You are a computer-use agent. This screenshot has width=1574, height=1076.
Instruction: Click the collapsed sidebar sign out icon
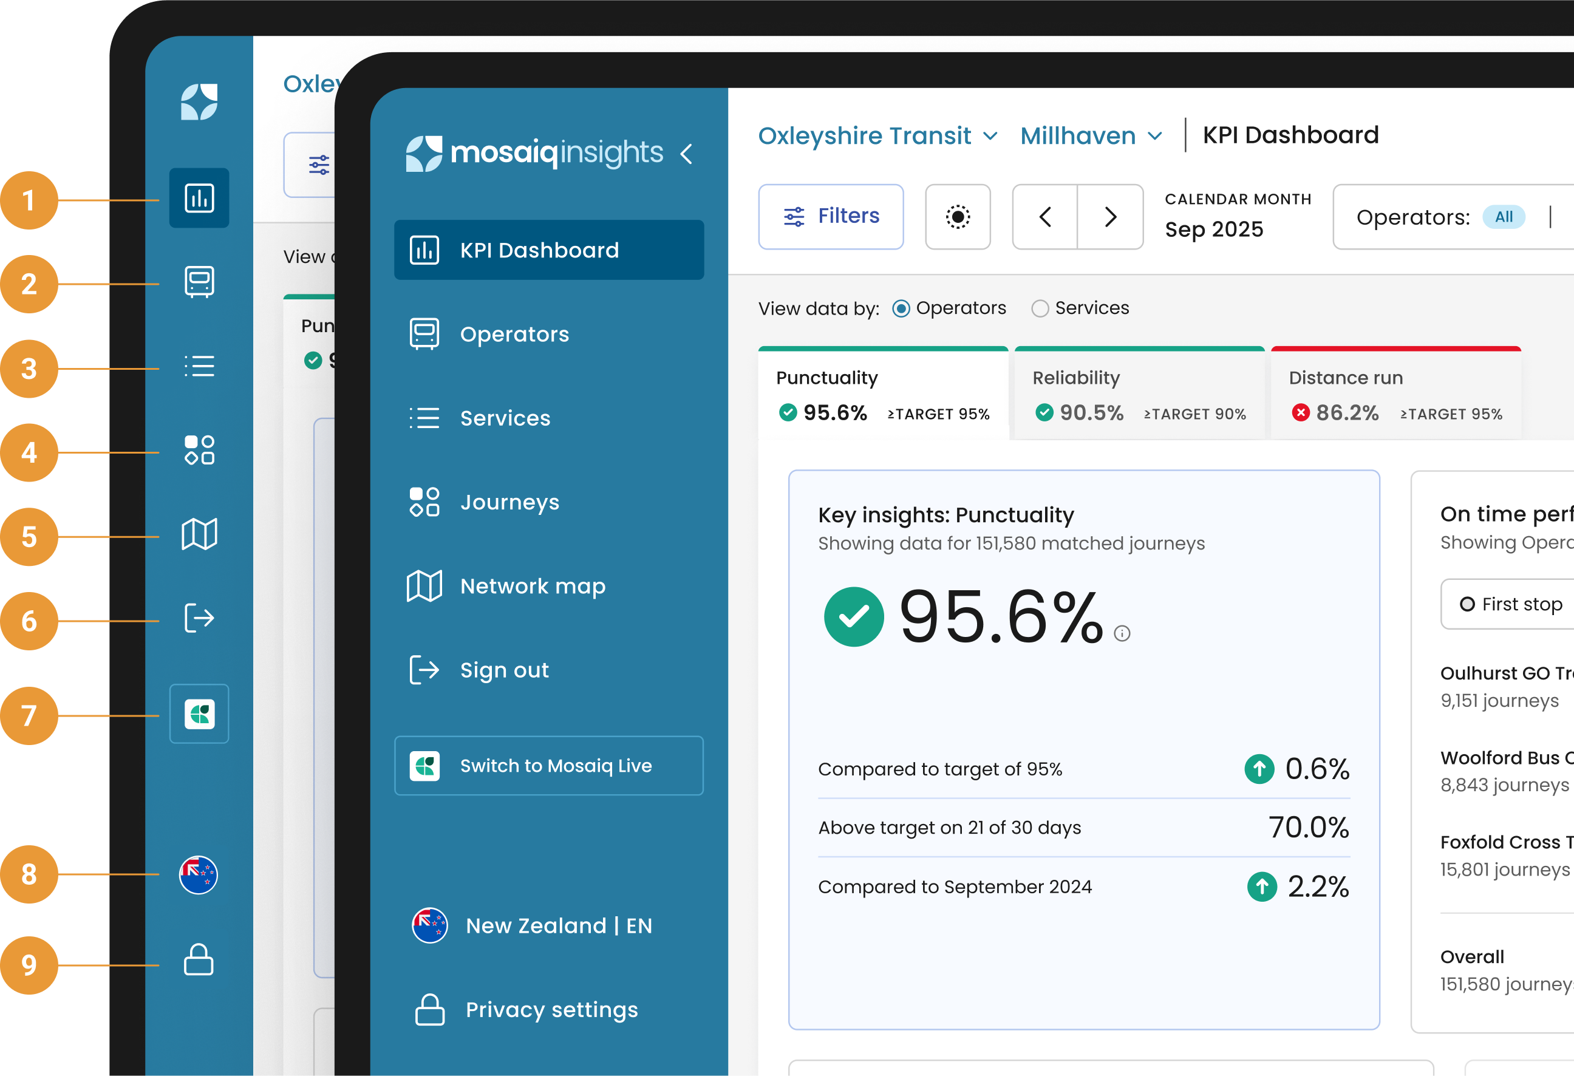(x=199, y=618)
